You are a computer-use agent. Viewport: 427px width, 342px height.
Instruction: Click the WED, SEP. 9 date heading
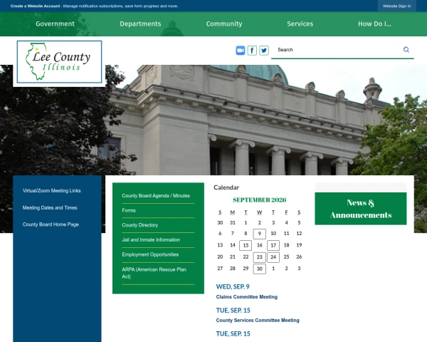[x=233, y=286]
